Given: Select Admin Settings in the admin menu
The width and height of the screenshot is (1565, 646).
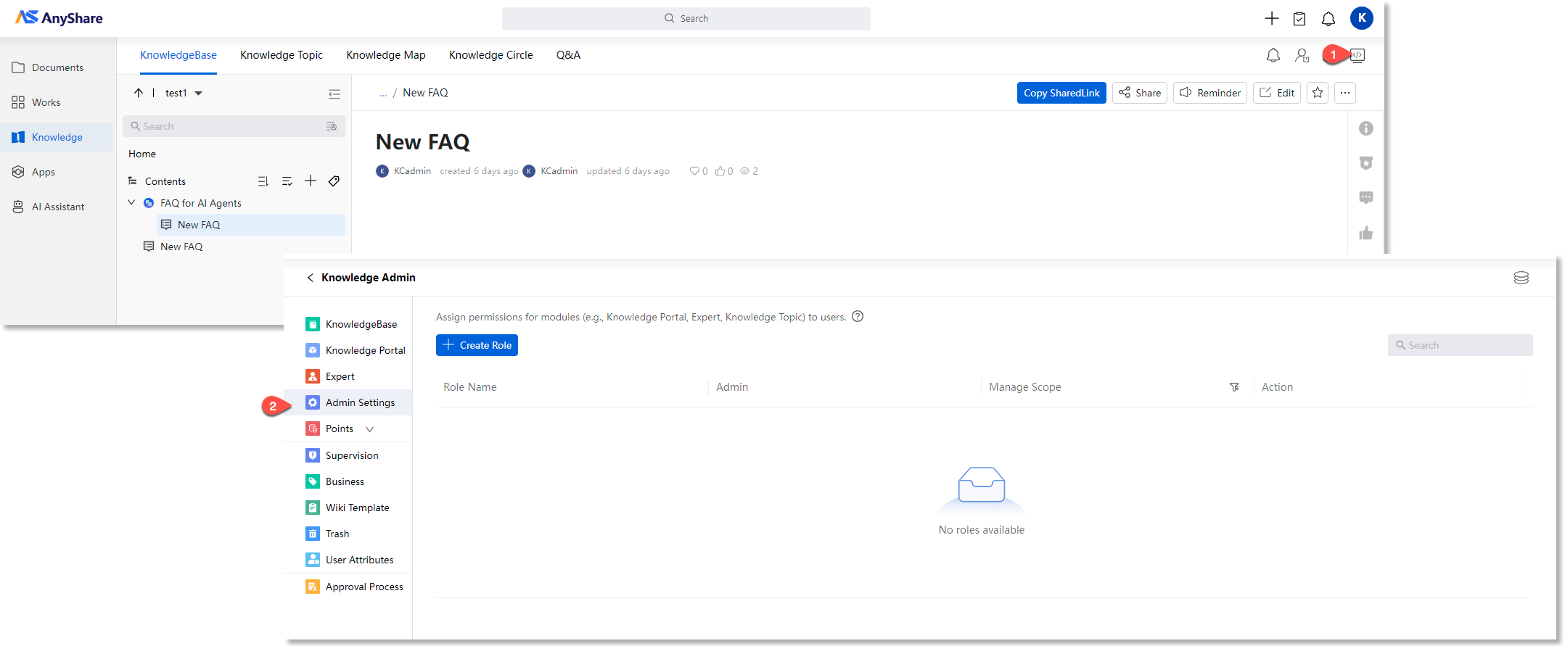Looking at the screenshot, I should click(360, 402).
